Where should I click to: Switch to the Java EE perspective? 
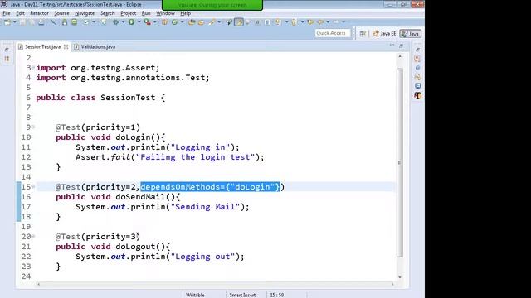(384, 33)
